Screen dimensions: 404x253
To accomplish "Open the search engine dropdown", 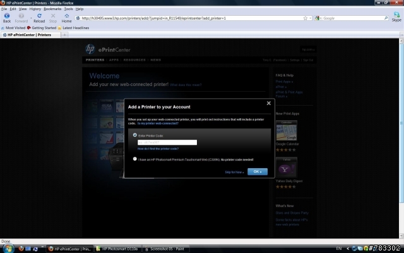I will 318,18.
